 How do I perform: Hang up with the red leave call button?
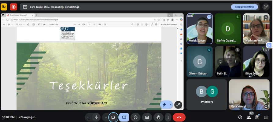pos(179,117)
